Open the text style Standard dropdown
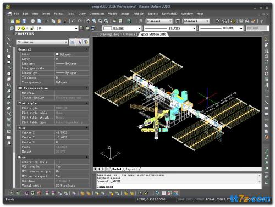The width and height of the screenshot is (275, 207). tap(170, 21)
